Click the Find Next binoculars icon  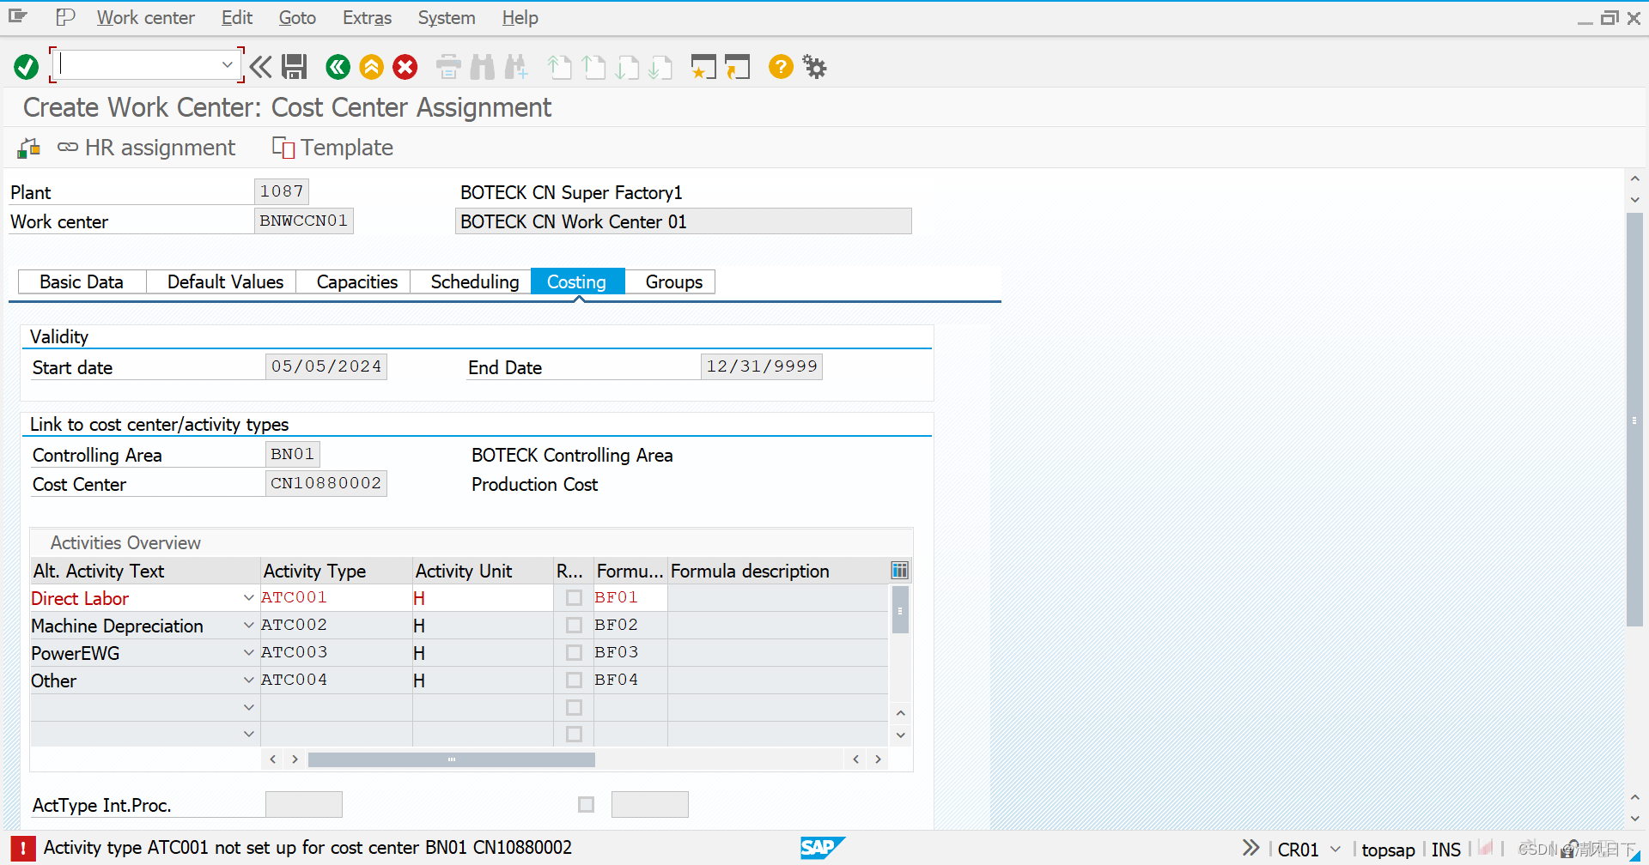click(x=516, y=67)
